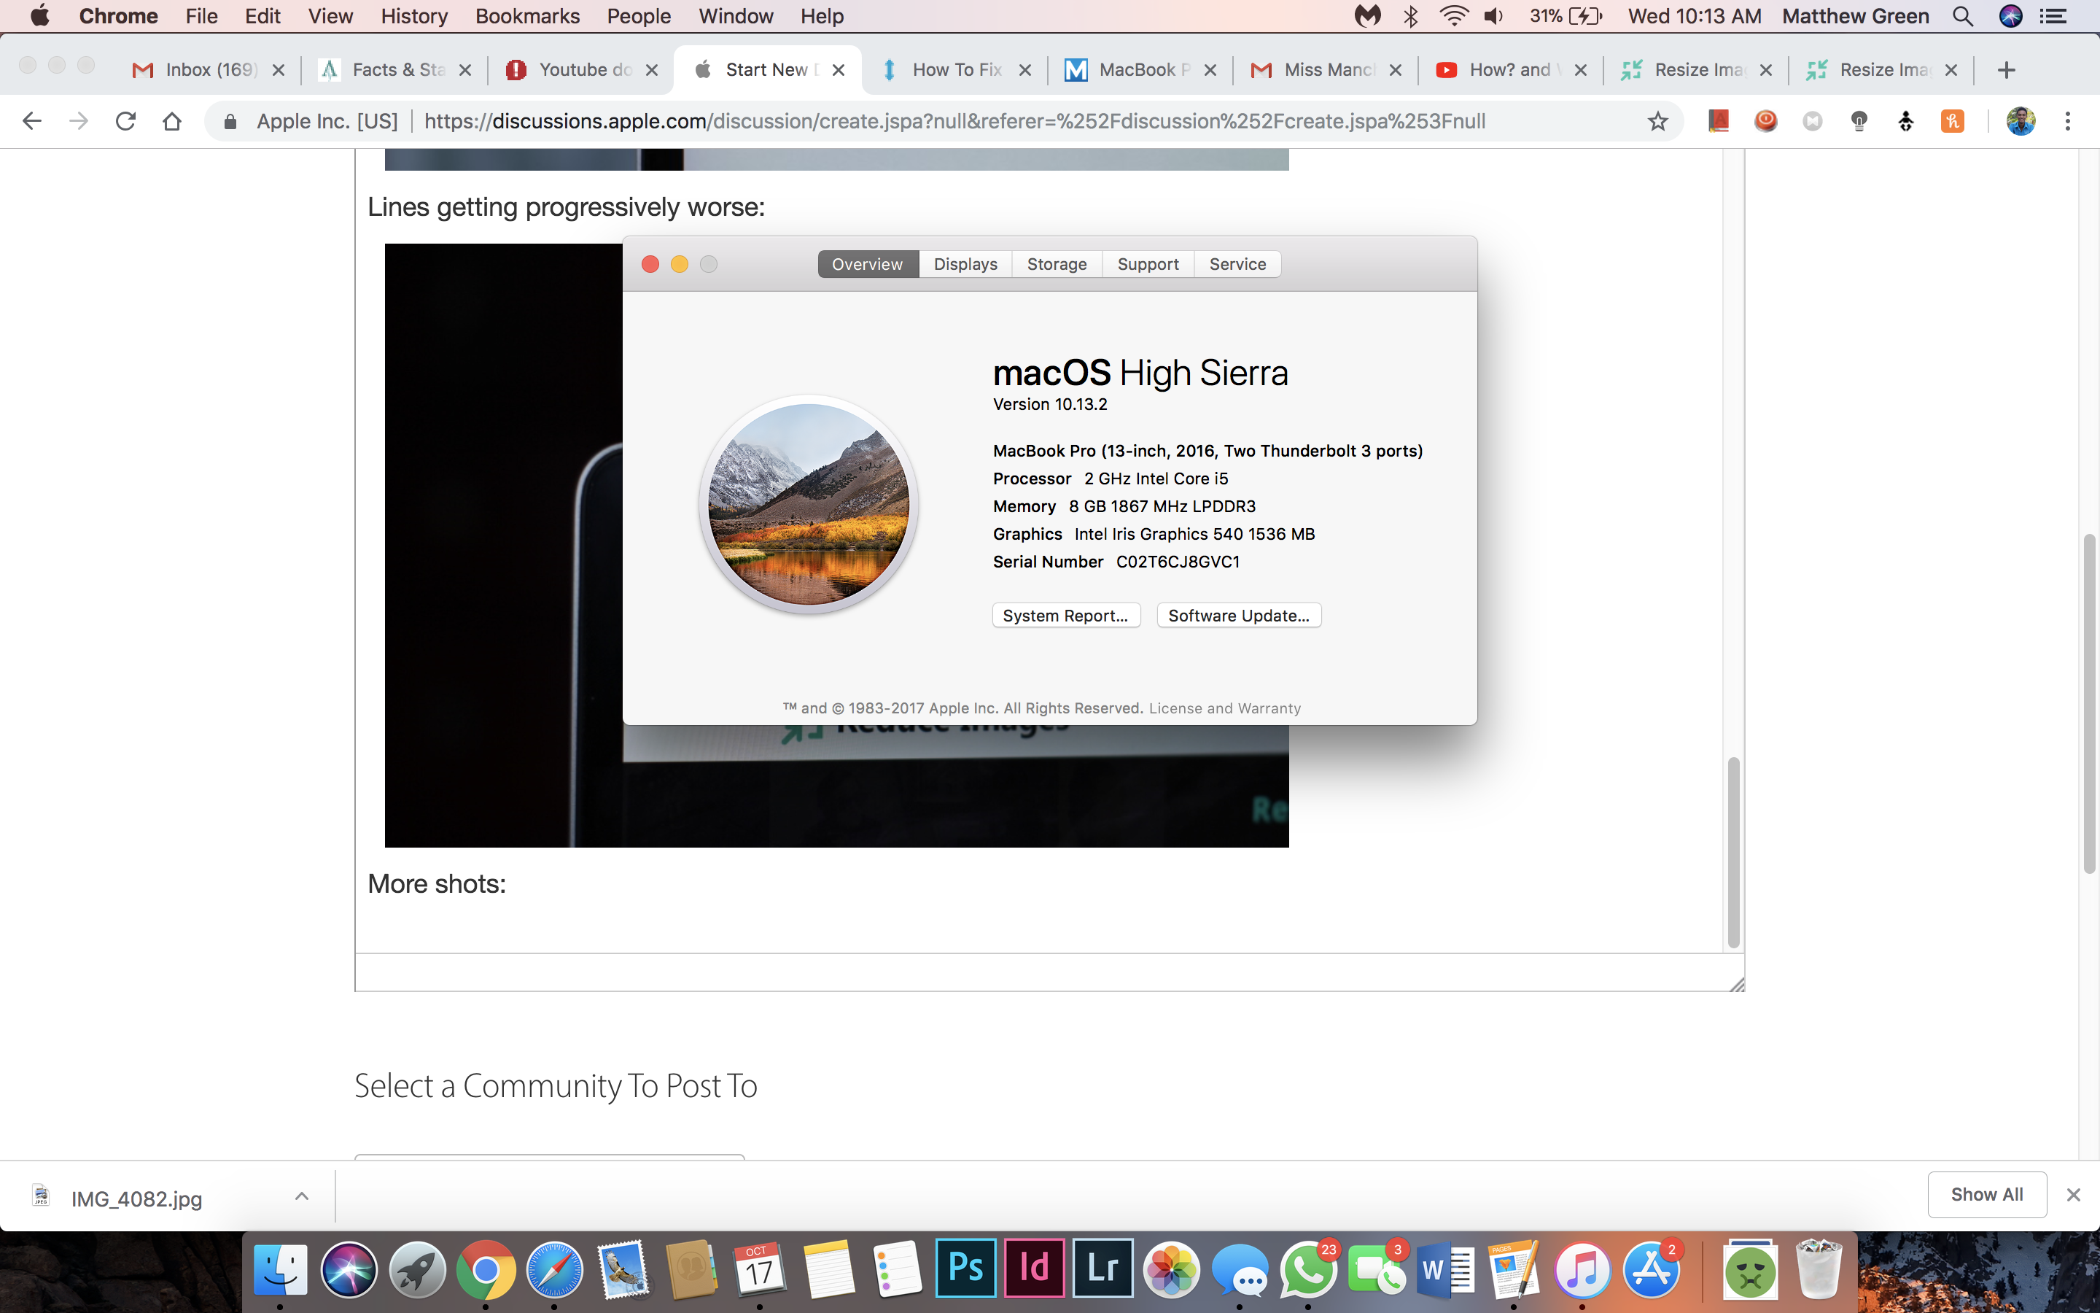
Task: Switch to the Storage tab
Action: pos(1056,264)
